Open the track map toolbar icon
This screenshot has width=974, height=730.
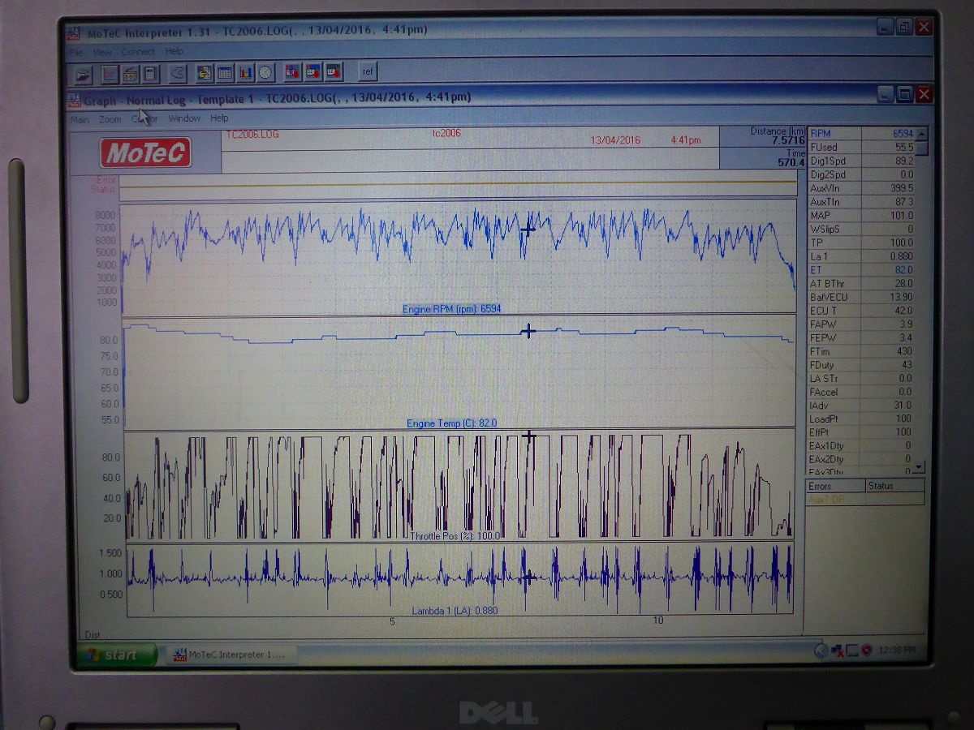pyautogui.click(x=177, y=73)
